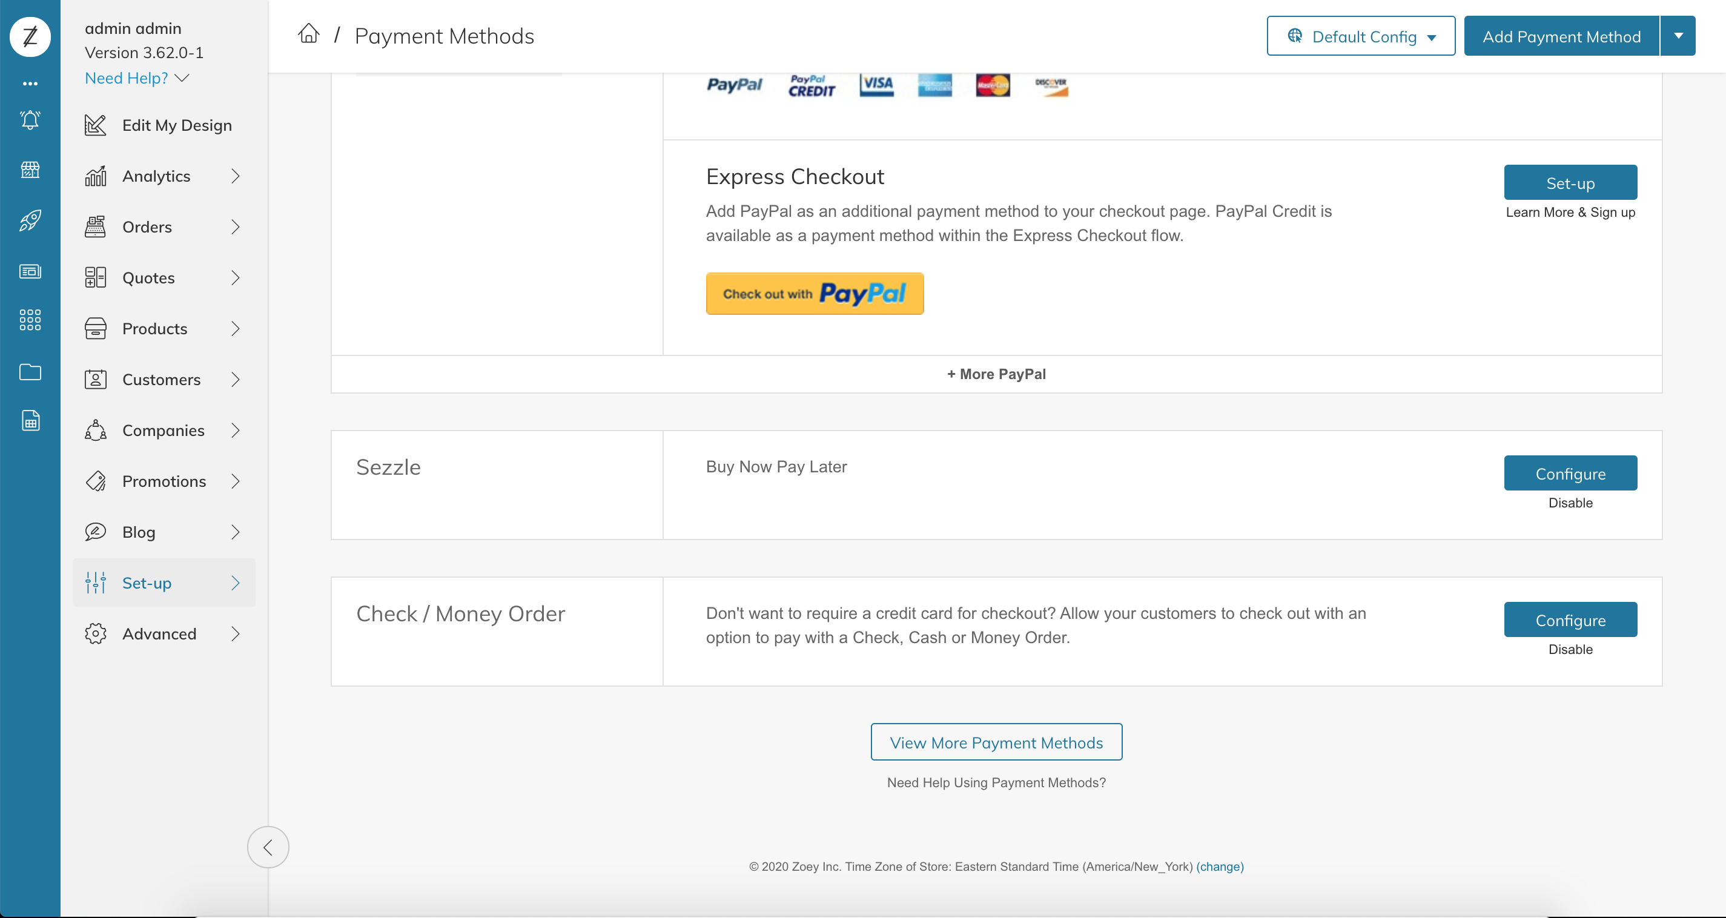Screen dimensions: 1726x918
Task: Select the spreadsheet document icon
Action: pos(30,421)
